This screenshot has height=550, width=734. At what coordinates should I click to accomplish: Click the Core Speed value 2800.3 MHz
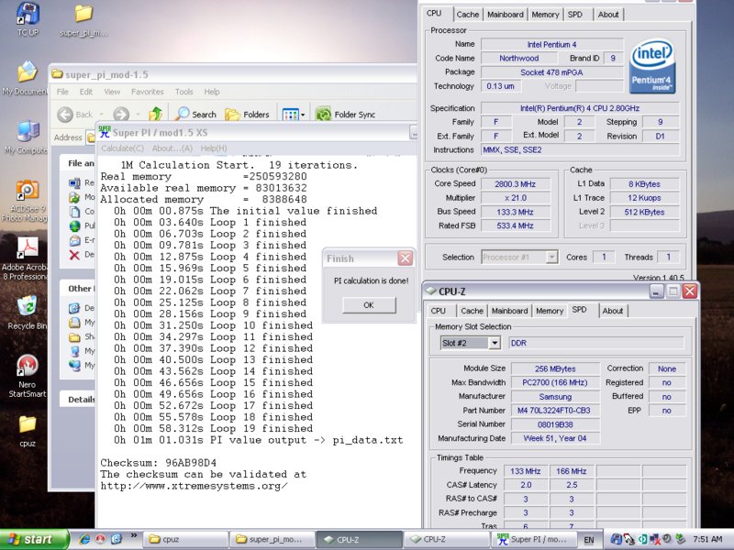pos(515,184)
